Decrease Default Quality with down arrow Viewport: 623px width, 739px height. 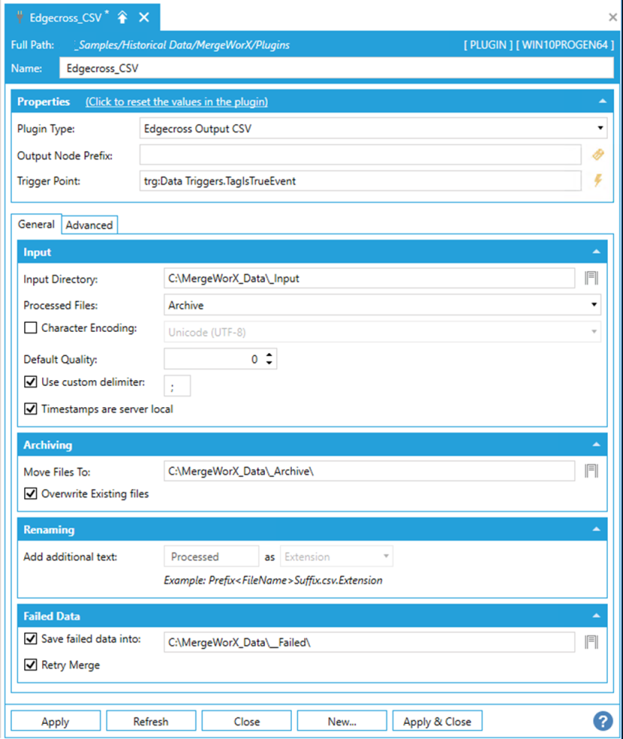269,363
